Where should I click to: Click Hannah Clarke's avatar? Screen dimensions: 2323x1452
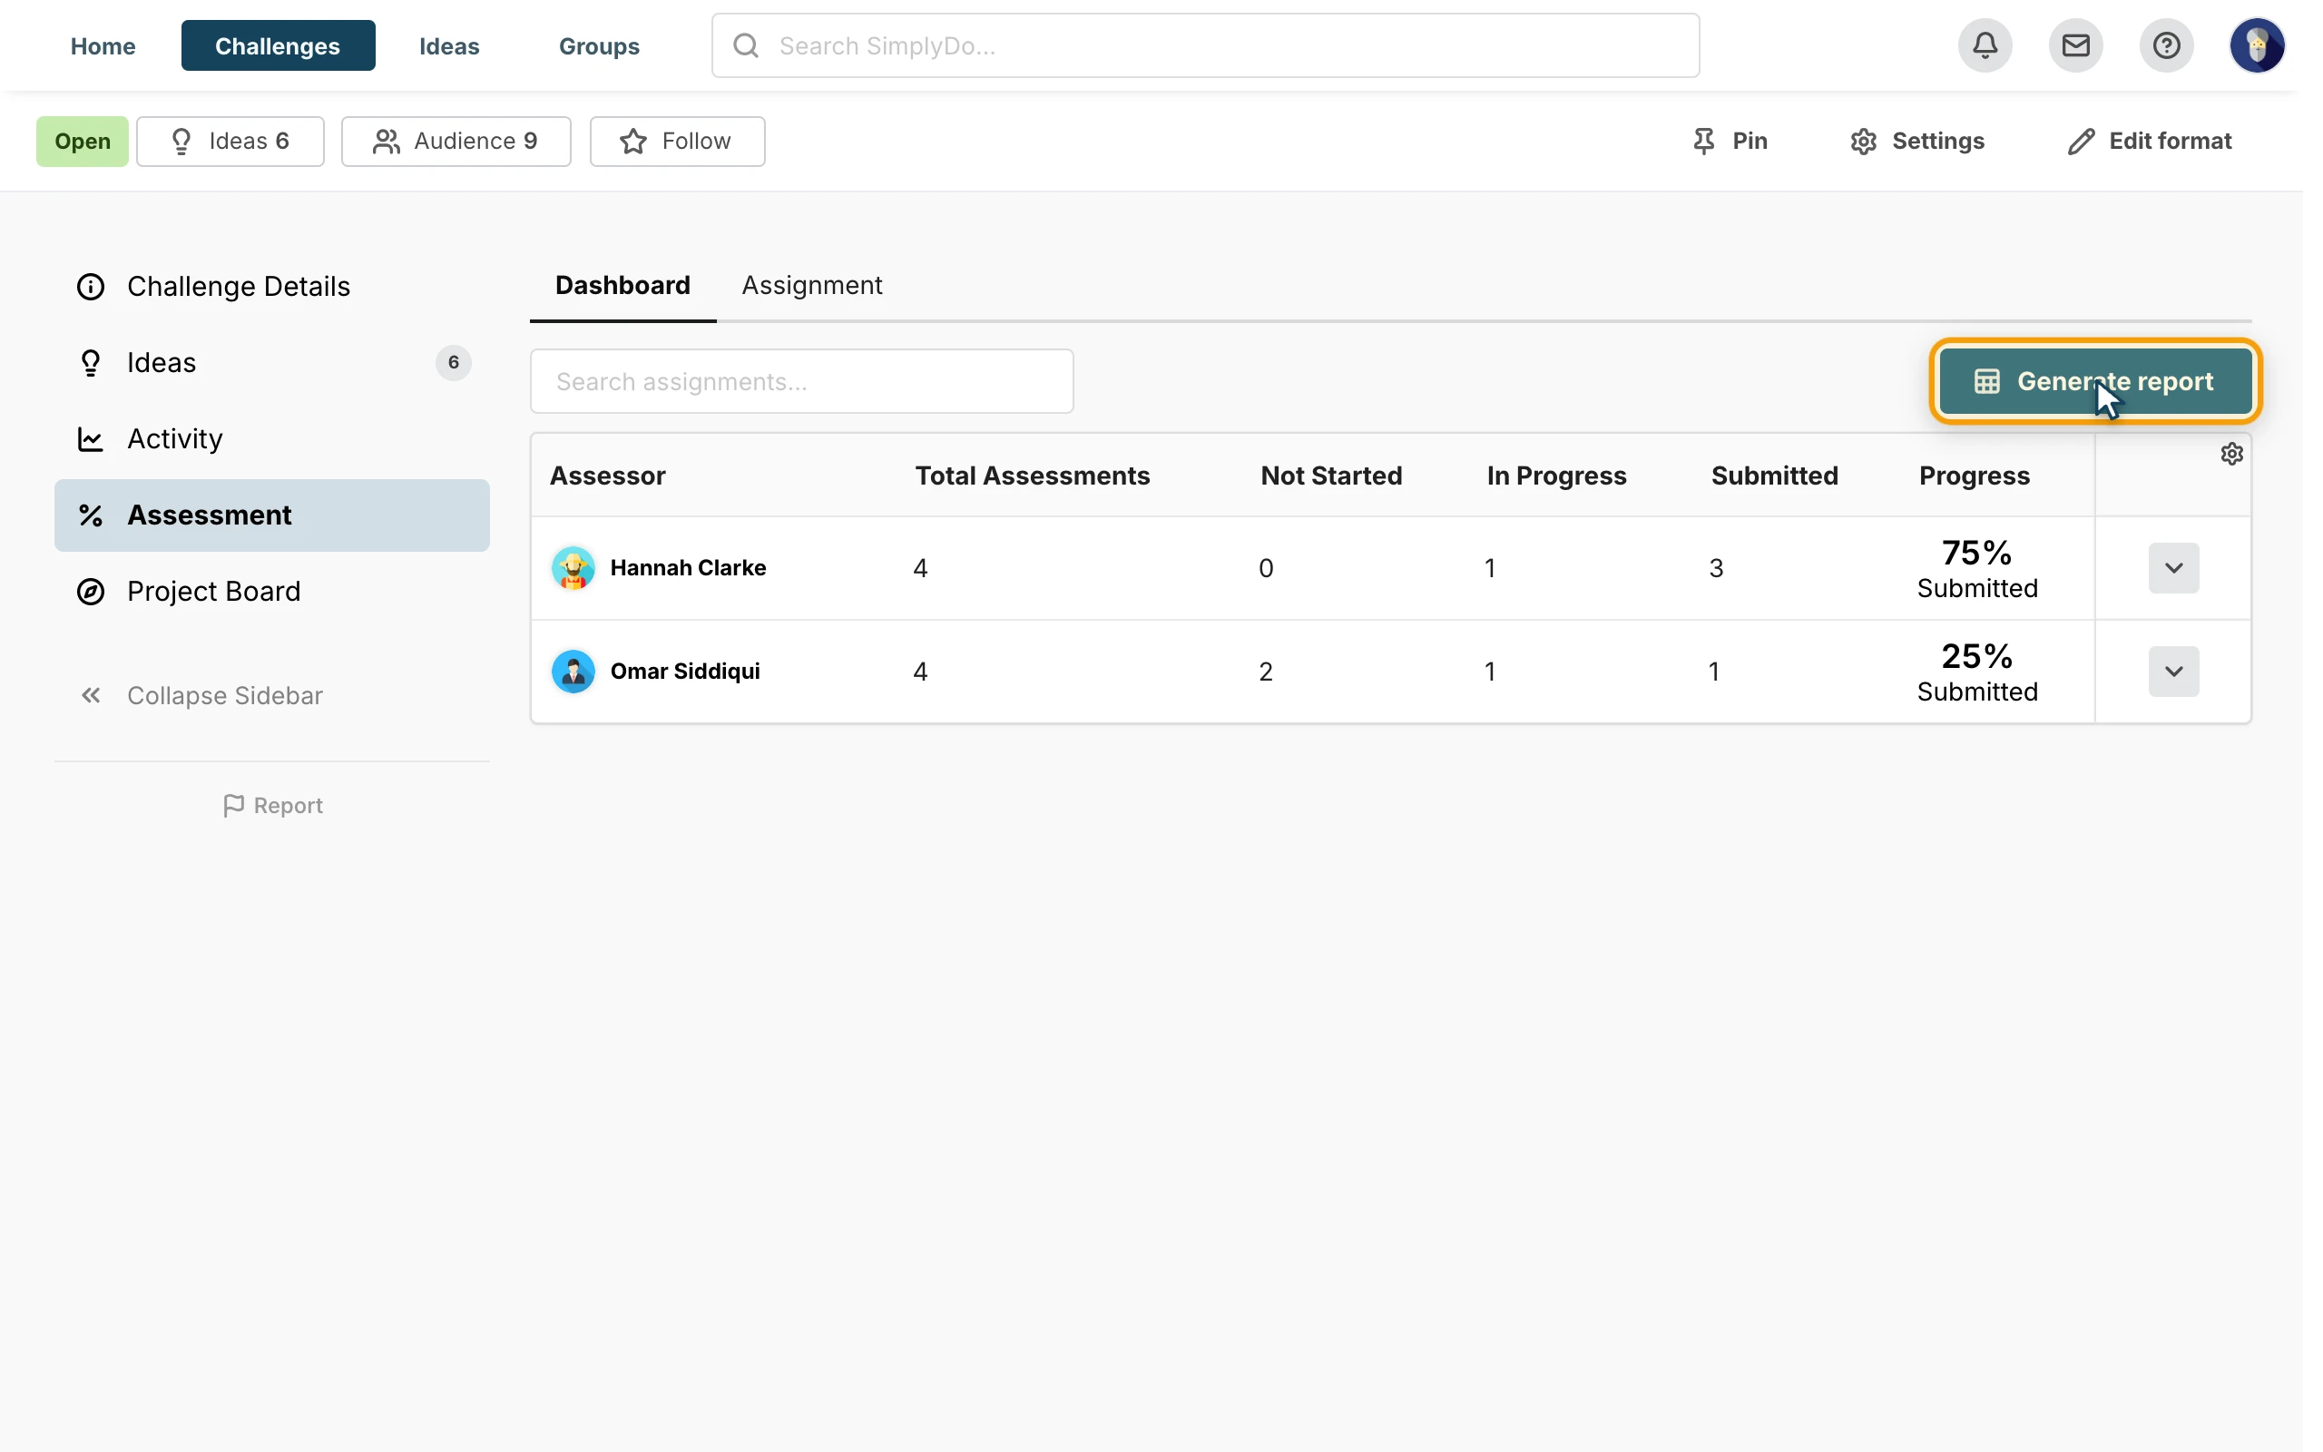[x=573, y=567]
